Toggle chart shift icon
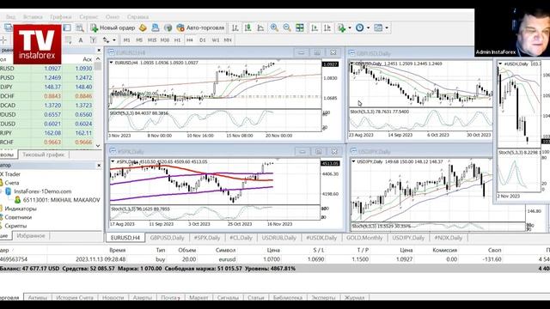This screenshot has height=309, width=550. (x=327, y=27)
